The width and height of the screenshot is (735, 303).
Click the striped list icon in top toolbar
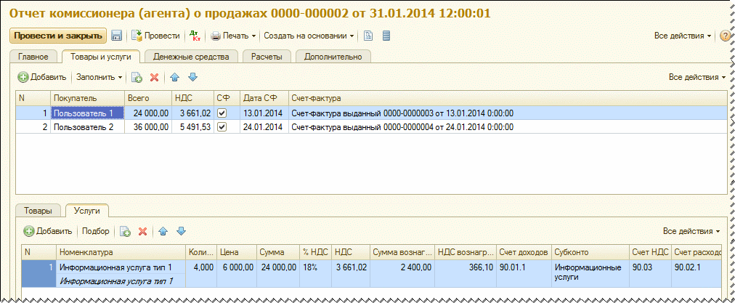coord(386,36)
